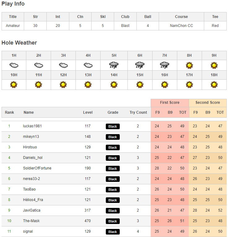228x237 pixels.
Task: Click the Black grade badge for The-Mask
Action: coord(113,221)
